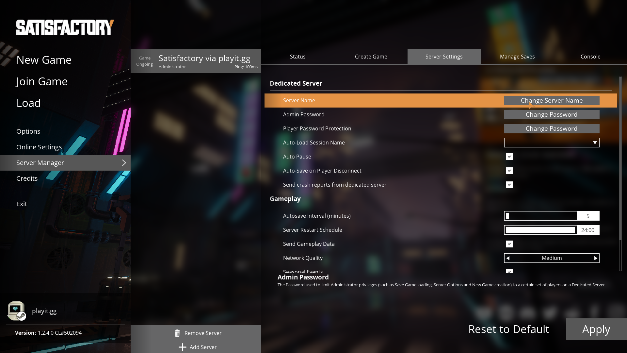Open the Auto-Load Session Name dropdown
The height and width of the screenshot is (353, 627).
(552, 143)
